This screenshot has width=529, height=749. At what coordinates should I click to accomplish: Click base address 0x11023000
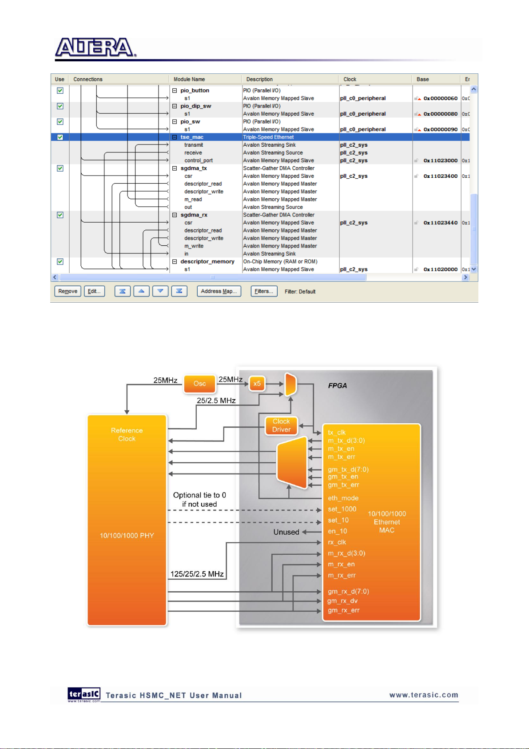(x=440, y=160)
